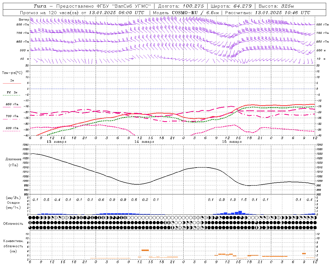330x264 pixels.
Task: Select the Модель COSMO-RU / 6.6км label
Action: [186, 13]
